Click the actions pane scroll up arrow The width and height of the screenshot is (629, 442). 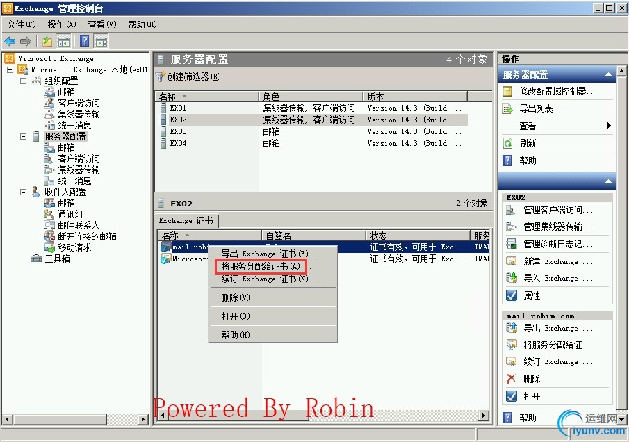coord(622,72)
